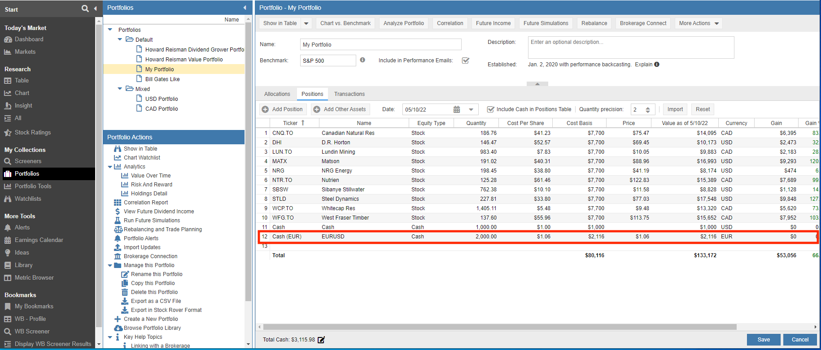The width and height of the screenshot is (821, 350).
Task: Open Alerts under More Tools
Action: pyautogui.click(x=22, y=228)
